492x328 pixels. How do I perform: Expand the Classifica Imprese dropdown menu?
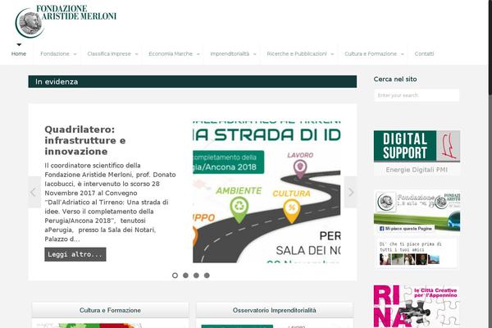coord(112,53)
